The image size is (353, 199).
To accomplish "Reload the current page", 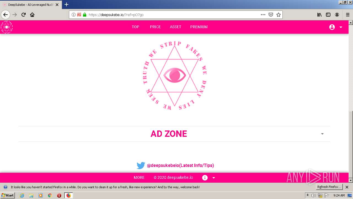I will [23, 15].
